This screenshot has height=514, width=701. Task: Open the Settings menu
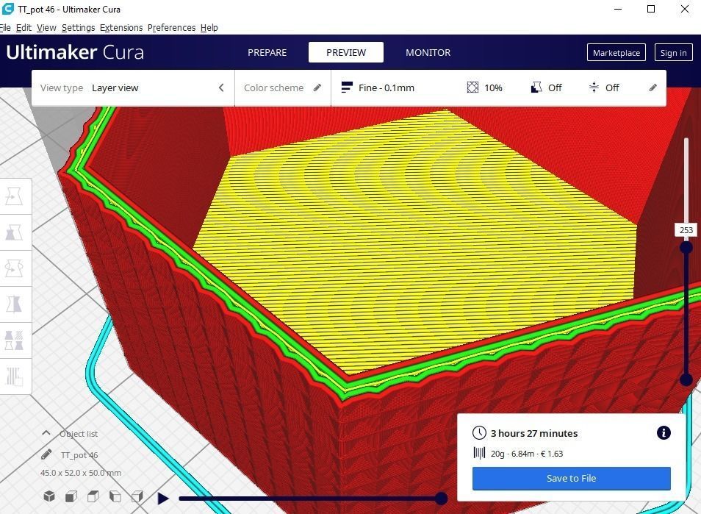click(78, 28)
